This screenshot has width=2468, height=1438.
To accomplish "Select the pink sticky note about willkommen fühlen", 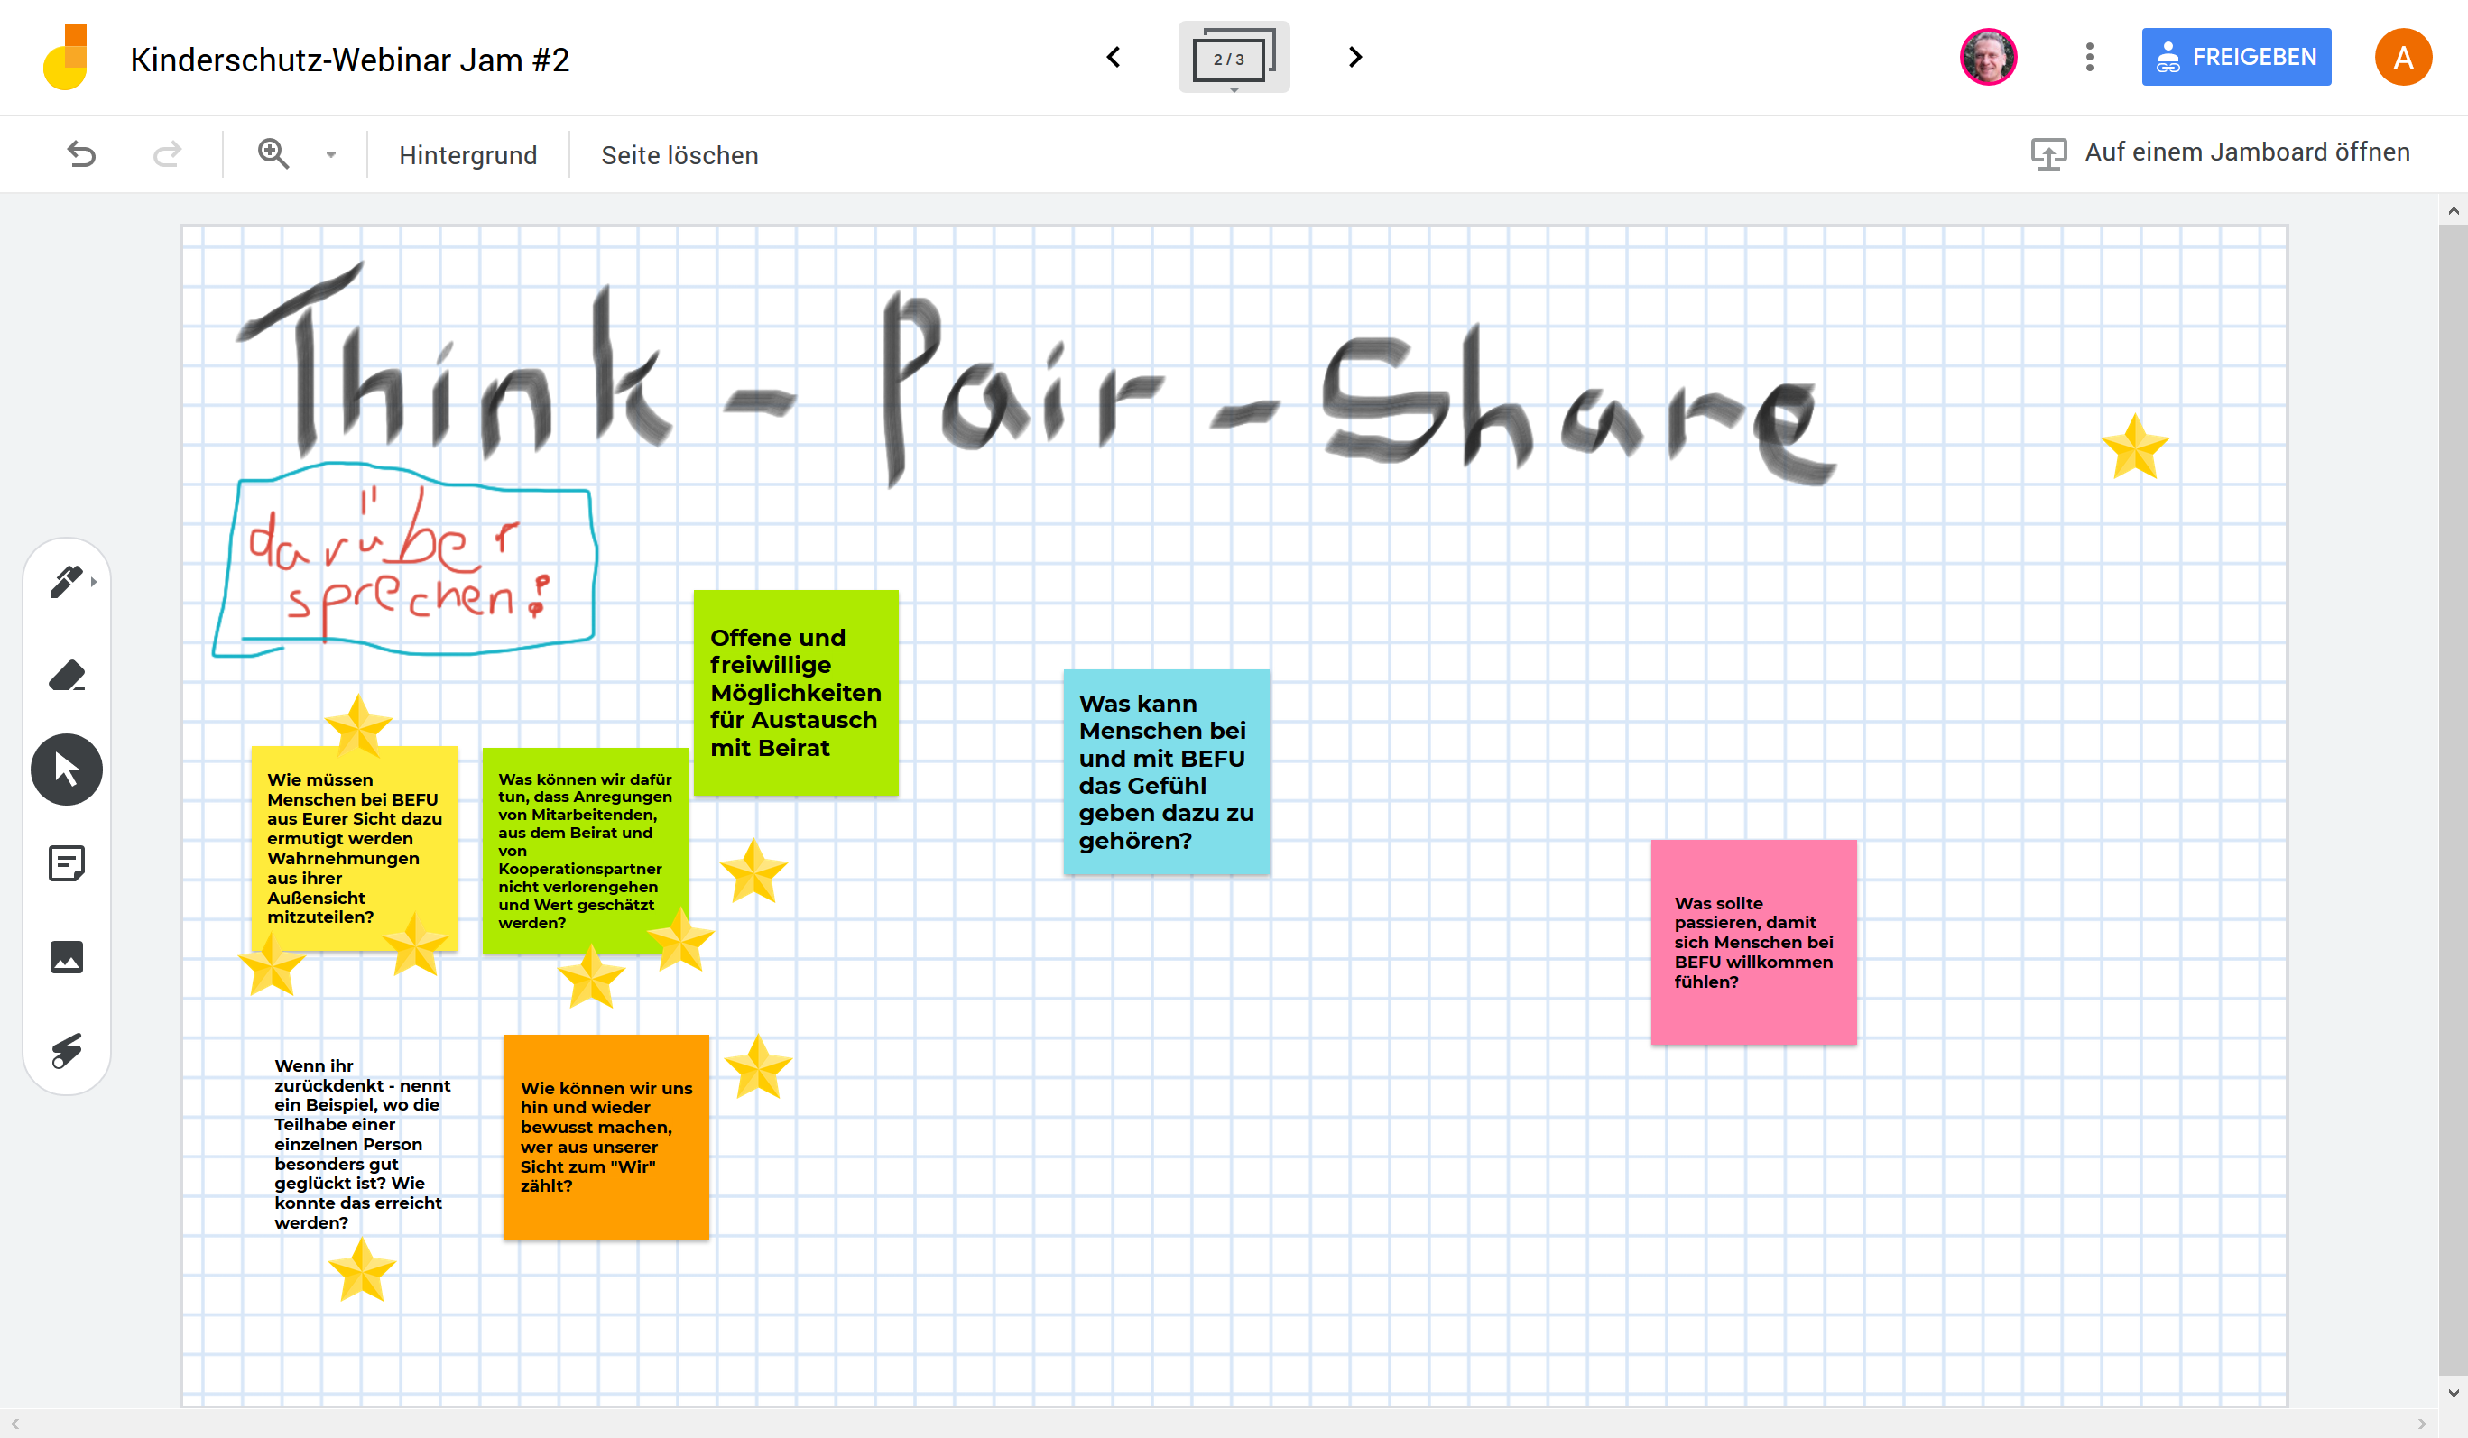I will [x=1753, y=942].
